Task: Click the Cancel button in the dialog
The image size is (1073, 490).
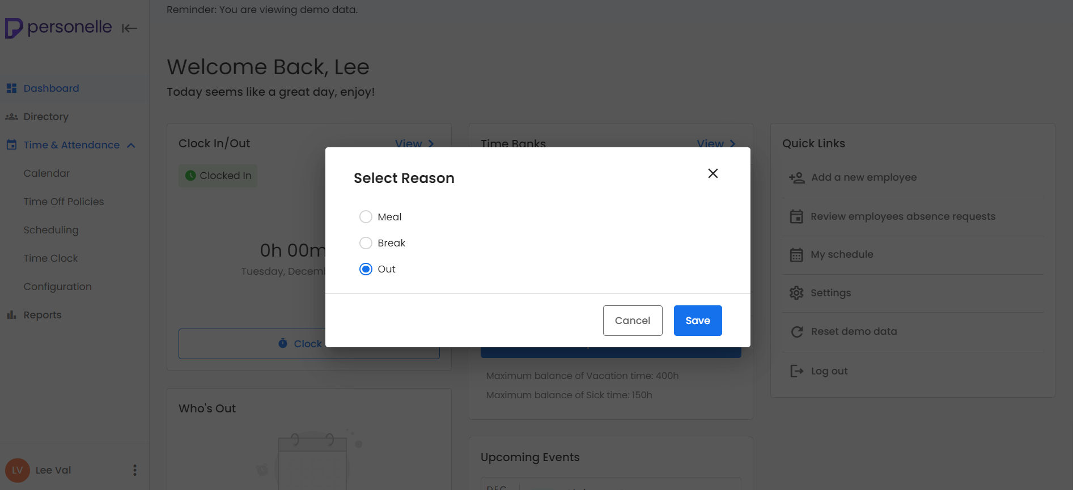Action: coord(633,321)
